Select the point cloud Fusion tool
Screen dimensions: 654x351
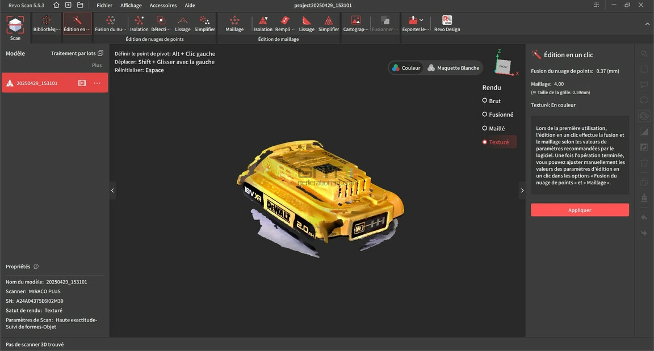(111, 24)
